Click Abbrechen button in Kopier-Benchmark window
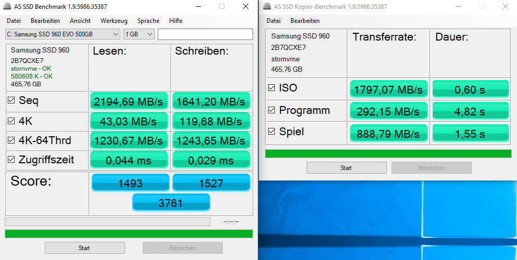The height and width of the screenshot is (260, 517). click(431, 168)
